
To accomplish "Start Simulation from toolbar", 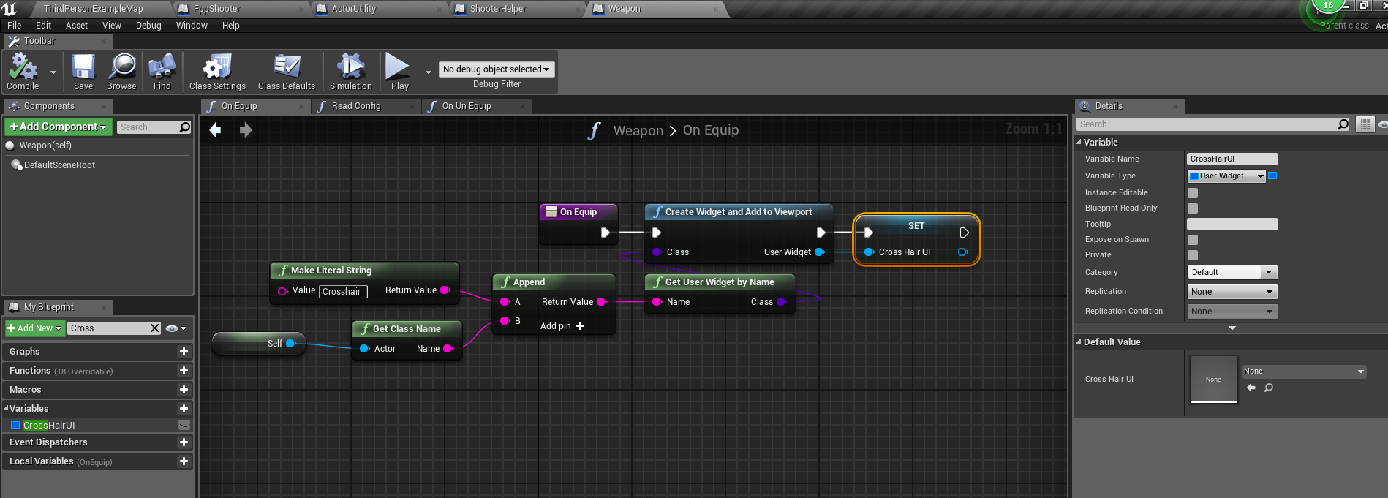I will [x=350, y=68].
